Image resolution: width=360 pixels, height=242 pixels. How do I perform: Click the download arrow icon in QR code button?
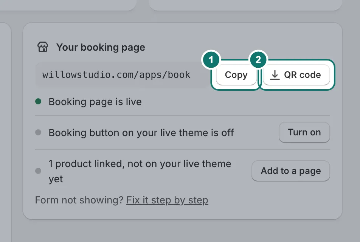pyautogui.click(x=275, y=75)
